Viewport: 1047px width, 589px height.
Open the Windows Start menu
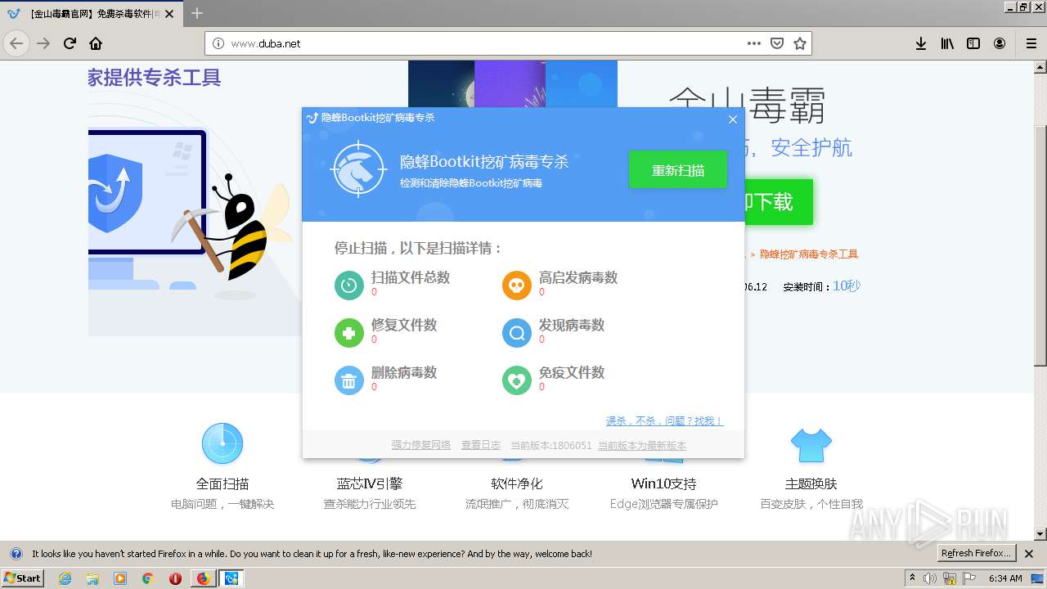23,578
